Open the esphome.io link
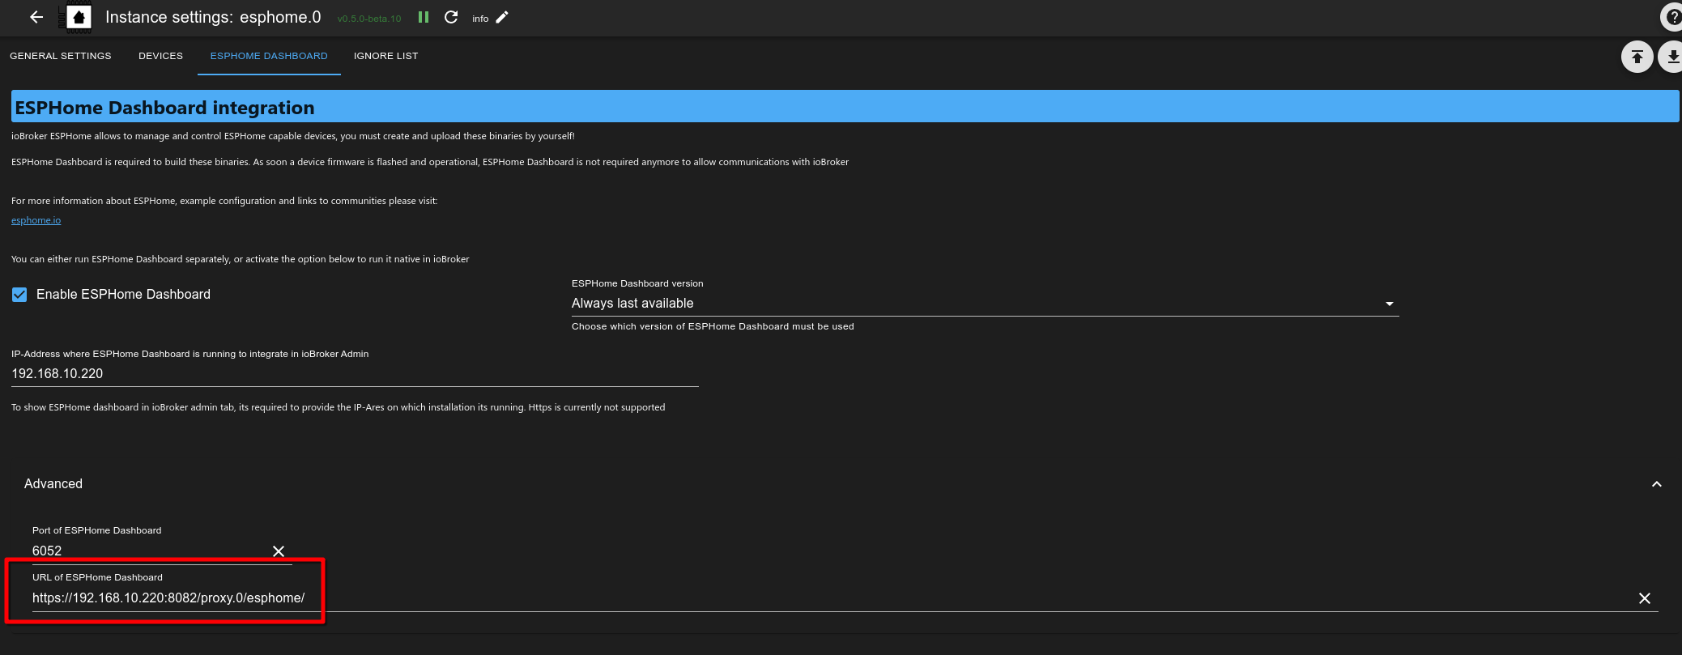This screenshot has height=655, width=1682. (36, 220)
